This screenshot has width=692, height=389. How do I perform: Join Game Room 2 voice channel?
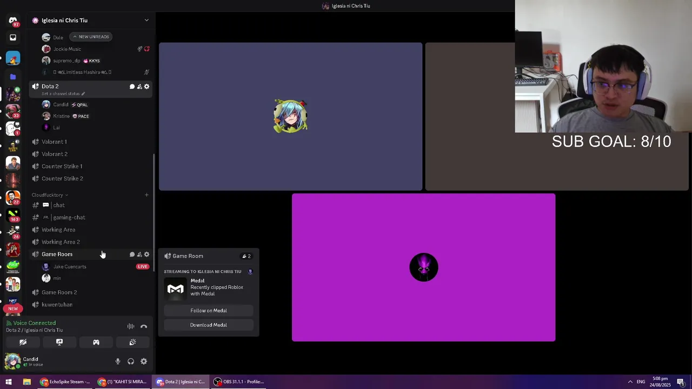pyautogui.click(x=90, y=292)
